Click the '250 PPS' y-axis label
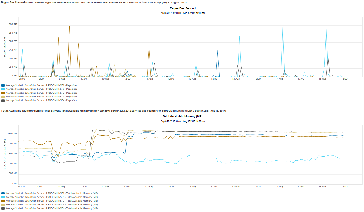This screenshot has height=212, width=364. (13, 67)
